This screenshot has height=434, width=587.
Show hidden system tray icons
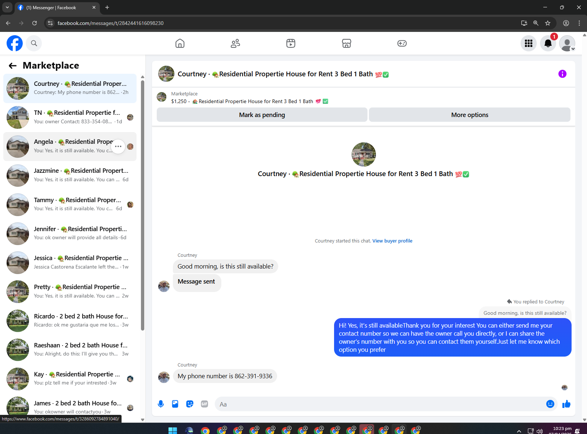[x=519, y=431]
